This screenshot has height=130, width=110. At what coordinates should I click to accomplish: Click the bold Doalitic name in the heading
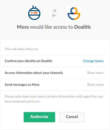83,27
